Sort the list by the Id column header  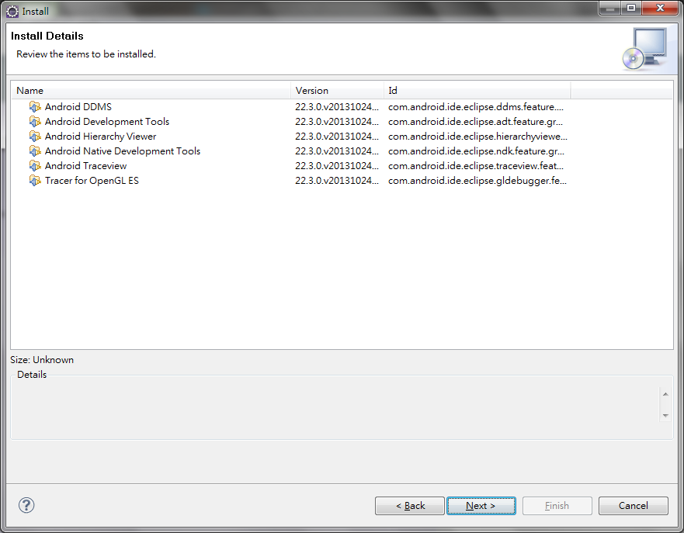477,90
